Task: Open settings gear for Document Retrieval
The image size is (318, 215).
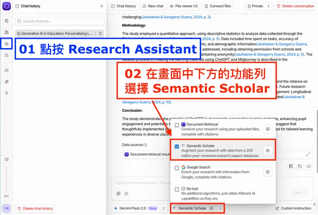Action: pos(268,129)
